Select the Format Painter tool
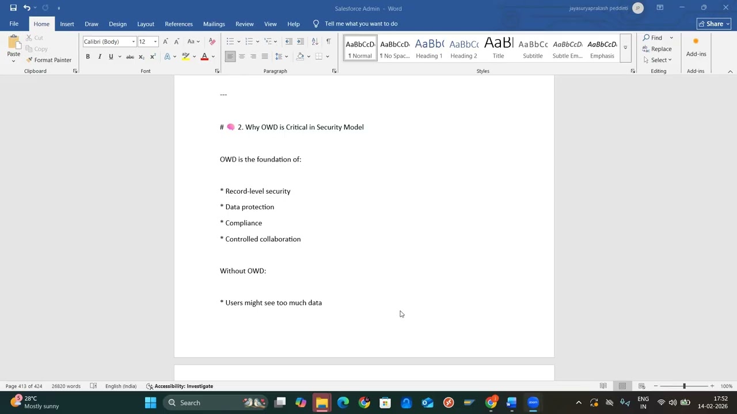Screen dimensions: 737x414 49,60
